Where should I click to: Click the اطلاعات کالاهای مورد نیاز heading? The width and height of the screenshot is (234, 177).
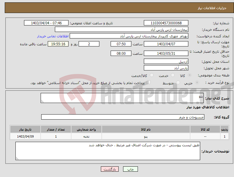coord(208,107)
